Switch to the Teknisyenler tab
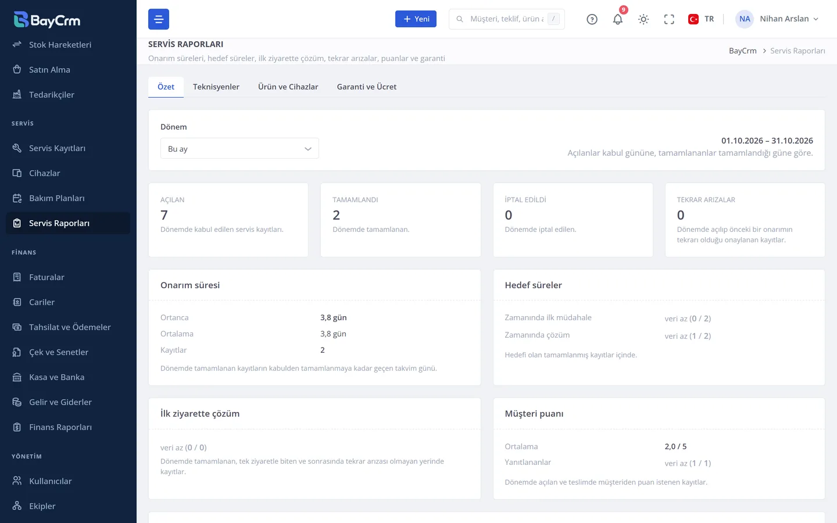Image resolution: width=837 pixels, height=523 pixels. (x=216, y=87)
